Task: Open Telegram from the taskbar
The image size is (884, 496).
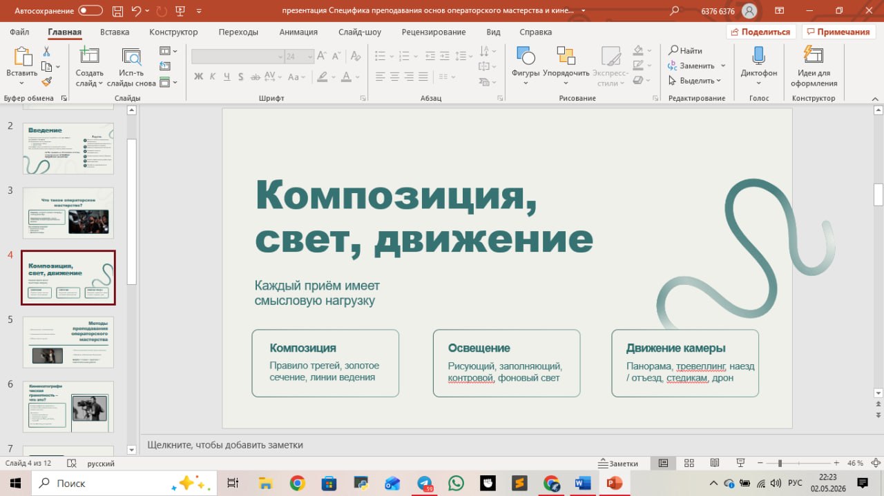Action: click(425, 483)
